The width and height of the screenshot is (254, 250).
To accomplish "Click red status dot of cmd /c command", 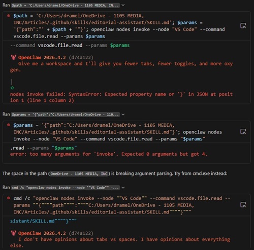I will coord(9,198).
